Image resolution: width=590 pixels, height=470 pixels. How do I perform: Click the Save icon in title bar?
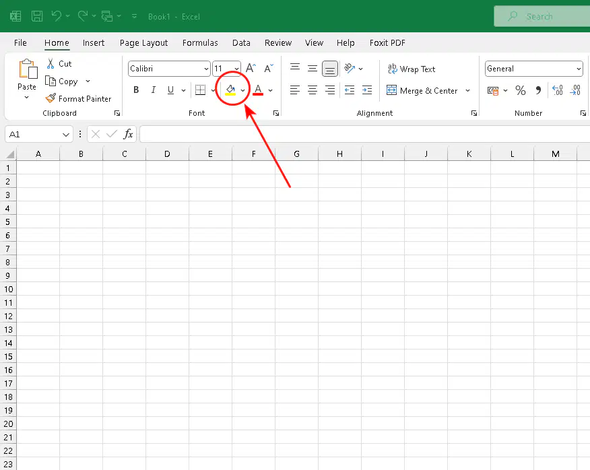[37, 16]
